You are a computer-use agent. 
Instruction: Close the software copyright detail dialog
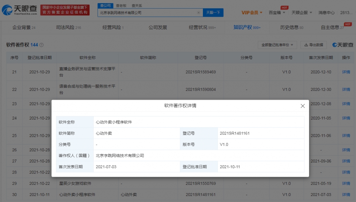(303, 106)
